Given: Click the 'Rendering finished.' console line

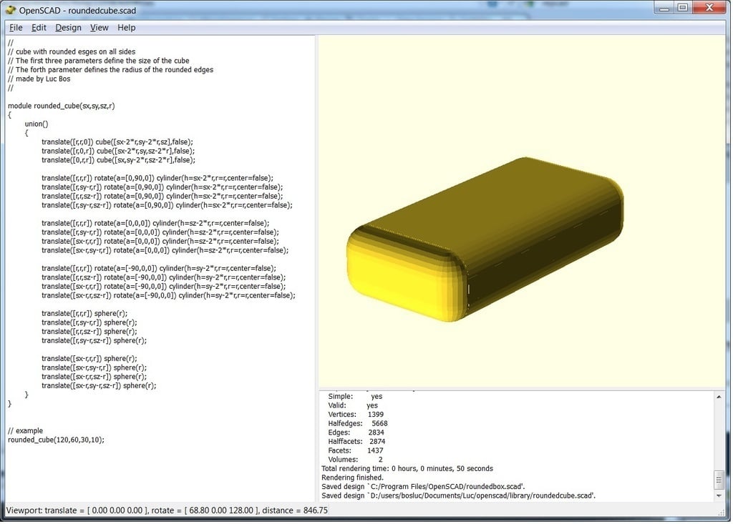Looking at the screenshot, I should (352, 478).
